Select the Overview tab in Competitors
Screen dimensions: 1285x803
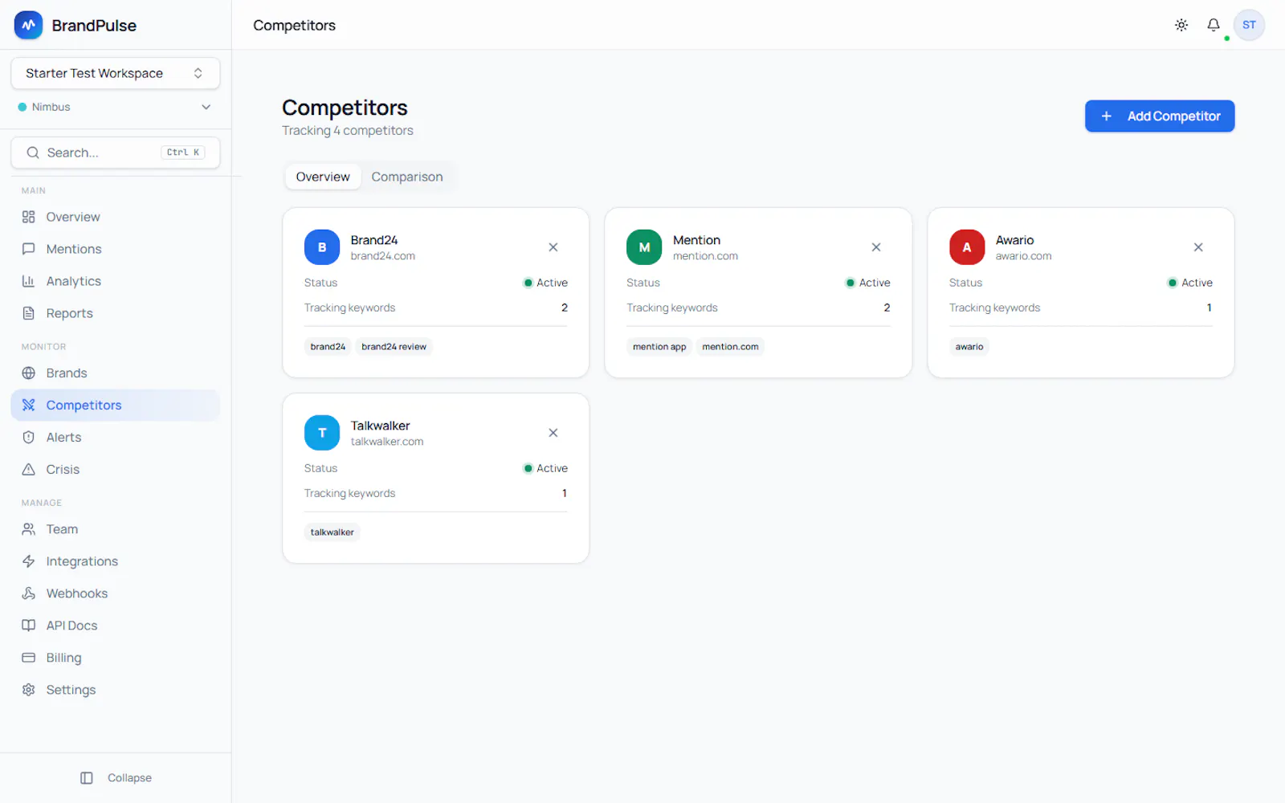[x=323, y=177]
